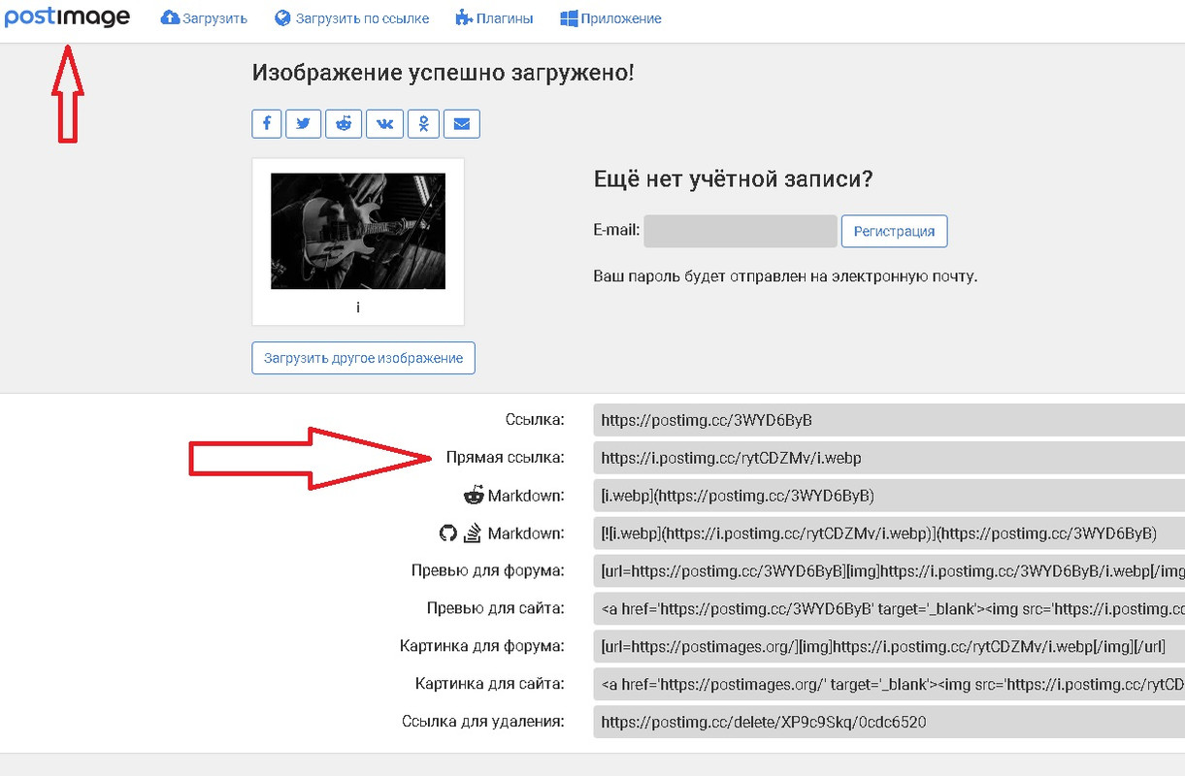Select the Ссылка field with postimg.cc/3WYD6ByB
Viewport: 1185px width, 776px height.
coord(888,420)
